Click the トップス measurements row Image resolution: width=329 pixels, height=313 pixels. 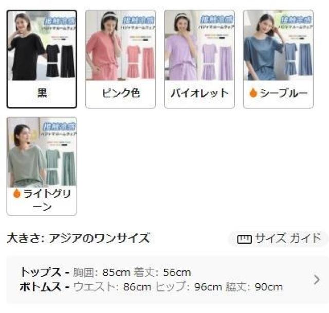pyautogui.click(x=105, y=272)
